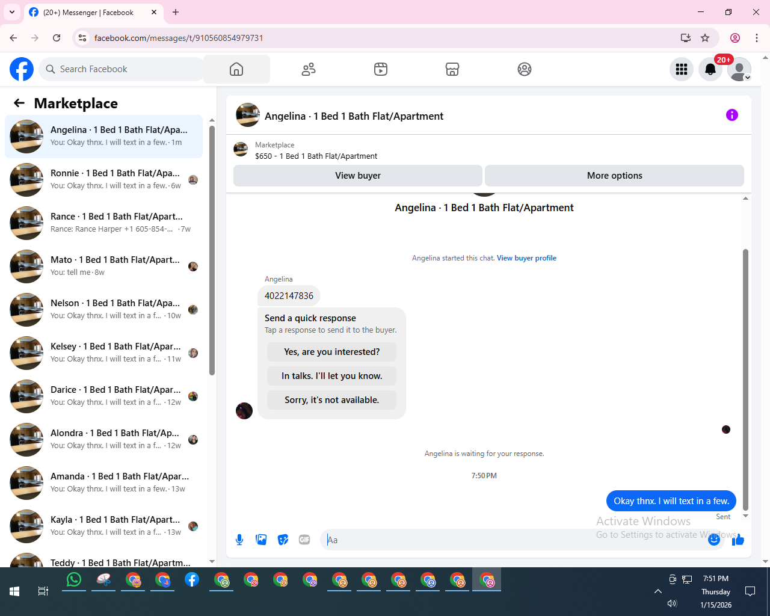Open the Groups icon in top navigation
Image resolution: width=770 pixels, height=616 pixels.
tap(525, 69)
